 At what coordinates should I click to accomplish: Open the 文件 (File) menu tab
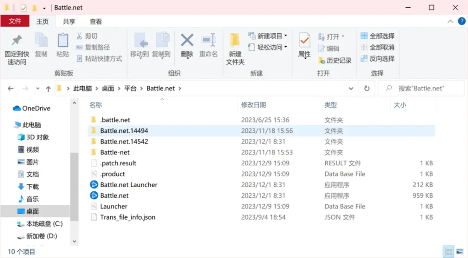15,21
